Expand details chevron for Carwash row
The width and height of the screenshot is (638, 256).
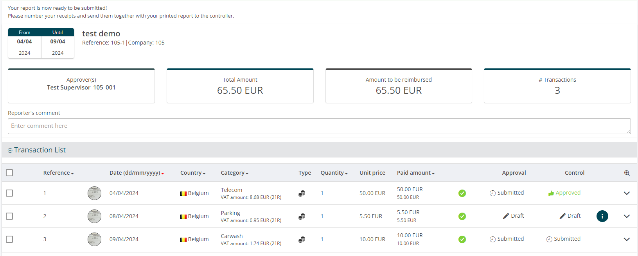tap(626, 239)
